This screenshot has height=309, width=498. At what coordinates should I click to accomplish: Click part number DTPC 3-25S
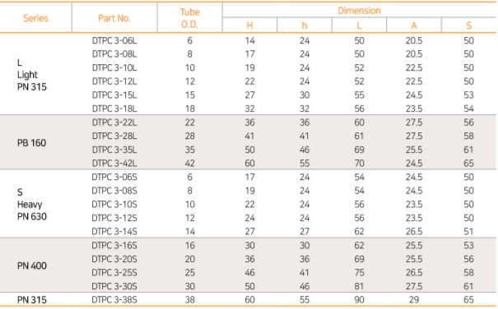click(114, 273)
